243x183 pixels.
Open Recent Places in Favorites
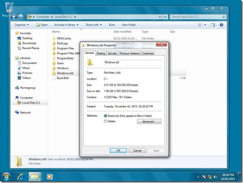[28, 48]
